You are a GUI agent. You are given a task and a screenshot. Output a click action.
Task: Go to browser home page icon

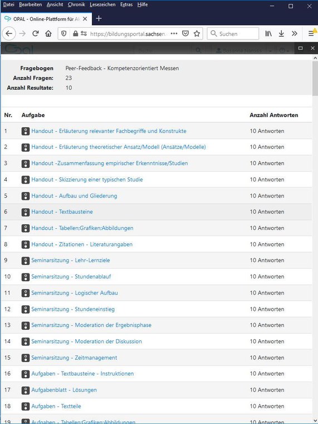(x=48, y=33)
